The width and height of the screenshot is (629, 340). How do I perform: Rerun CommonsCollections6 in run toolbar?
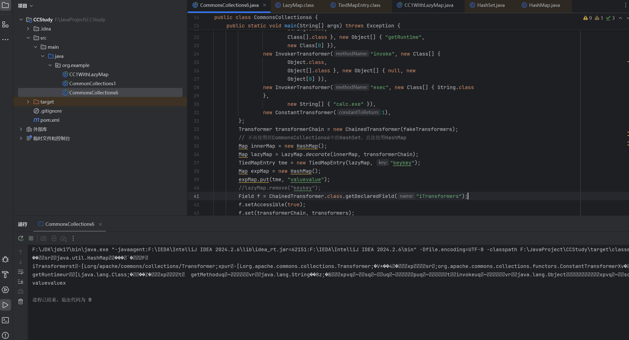pyautogui.click(x=21, y=238)
